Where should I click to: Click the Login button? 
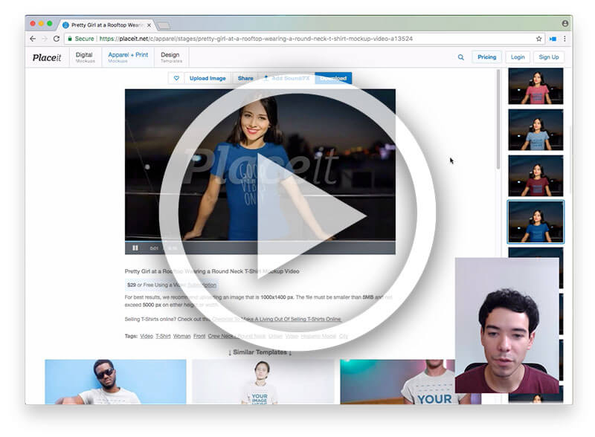[x=518, y=57]
